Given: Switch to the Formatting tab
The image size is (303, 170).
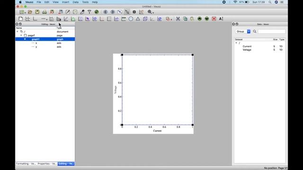Looking at the screenshot, I should pyautogui.click(x=26, y=164).
